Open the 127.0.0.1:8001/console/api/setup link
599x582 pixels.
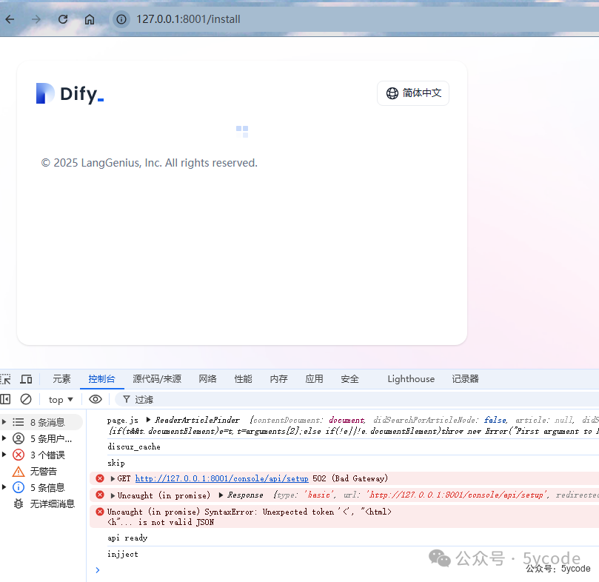click(x=221, y=478)
